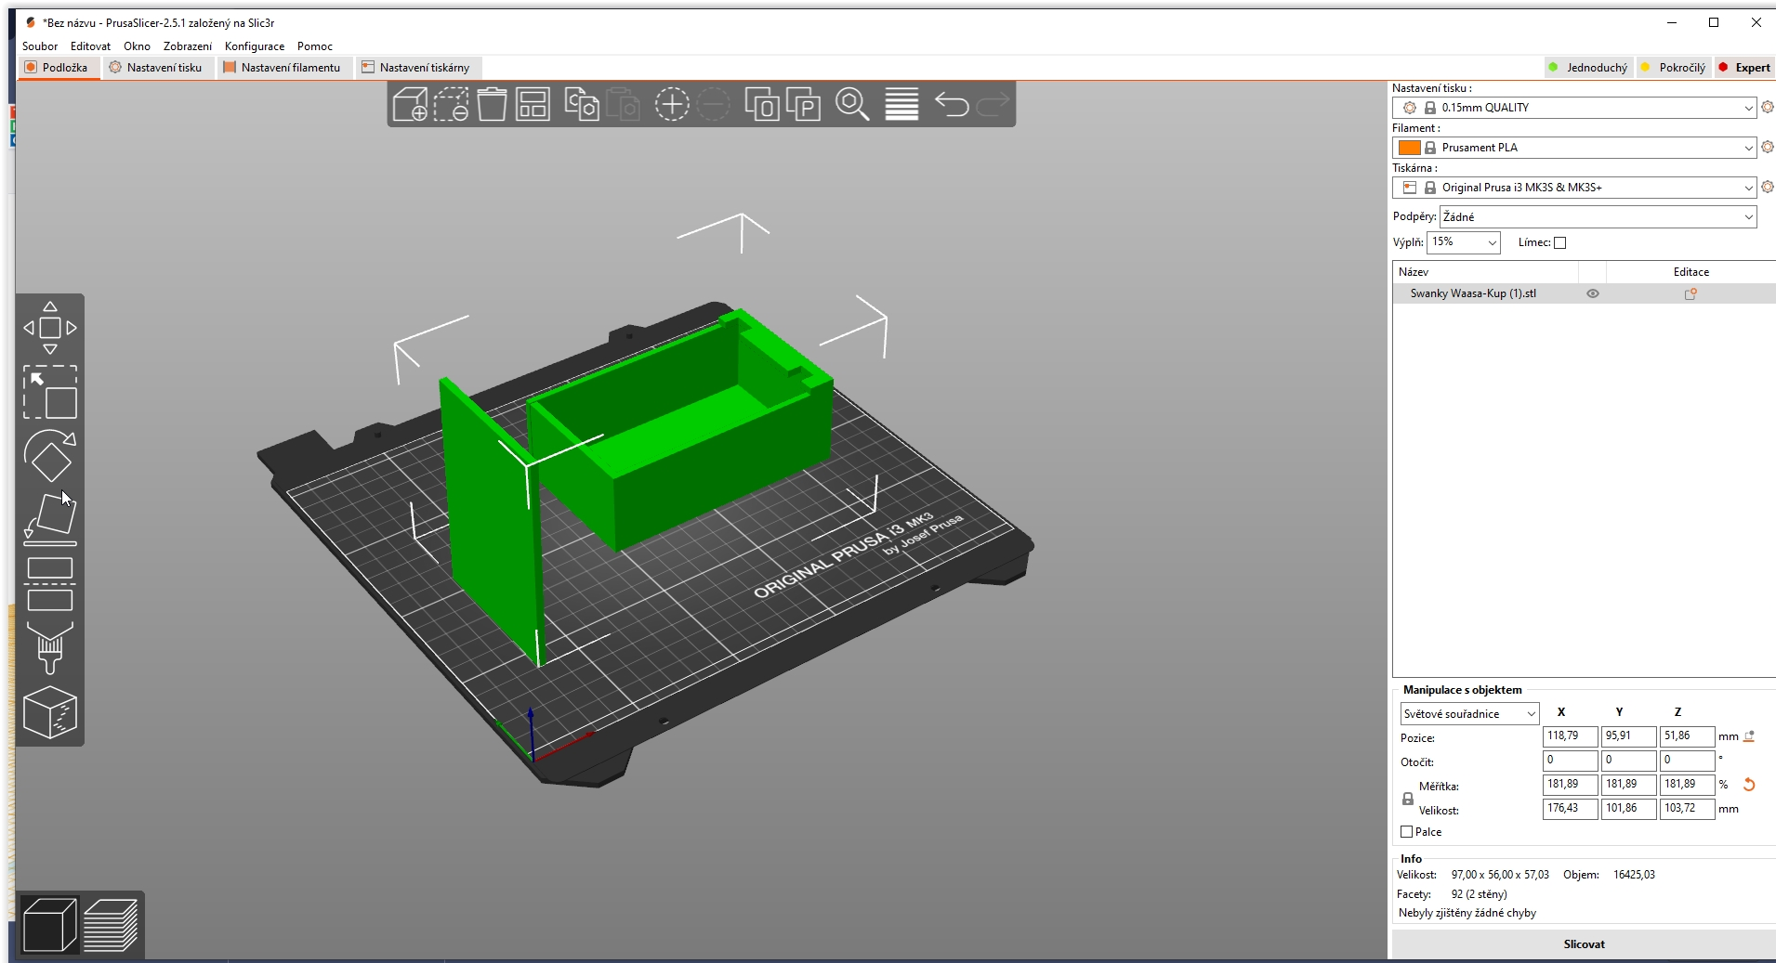The height and width of the screenshot is (963, 1776).
Task: Toggle the Palce units checkbox
Action: 1407,832
